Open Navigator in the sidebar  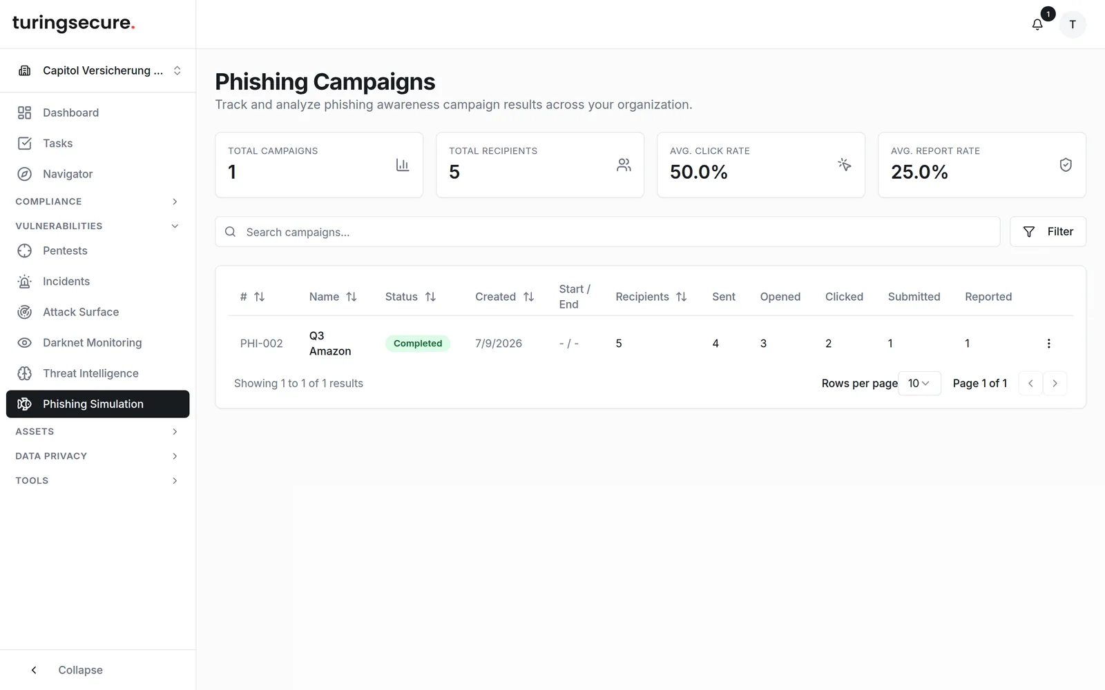click(x=98, y=174)
